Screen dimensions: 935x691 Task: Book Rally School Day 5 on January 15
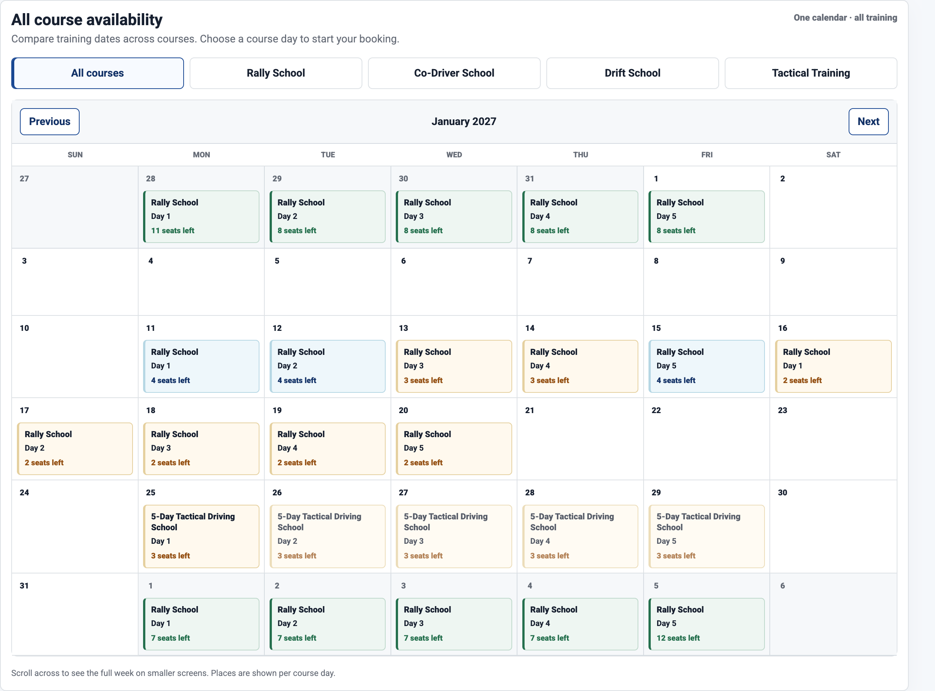tap(707, 367)
